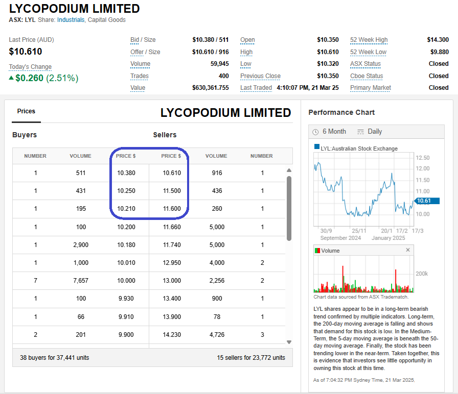Click the sell price 14.230 cell

tap(172, 334)
